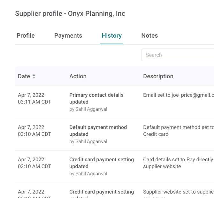214x198 pixels.
Task: Click the Action column header
Action: point(78,76)
